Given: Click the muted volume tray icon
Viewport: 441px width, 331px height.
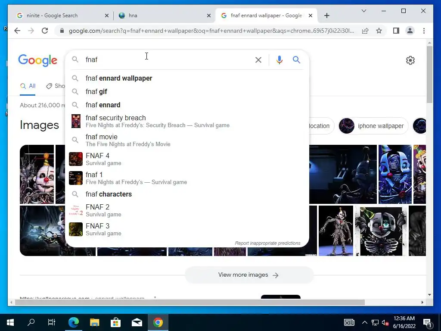Looking at the screenshot, I should click(385, 322).
